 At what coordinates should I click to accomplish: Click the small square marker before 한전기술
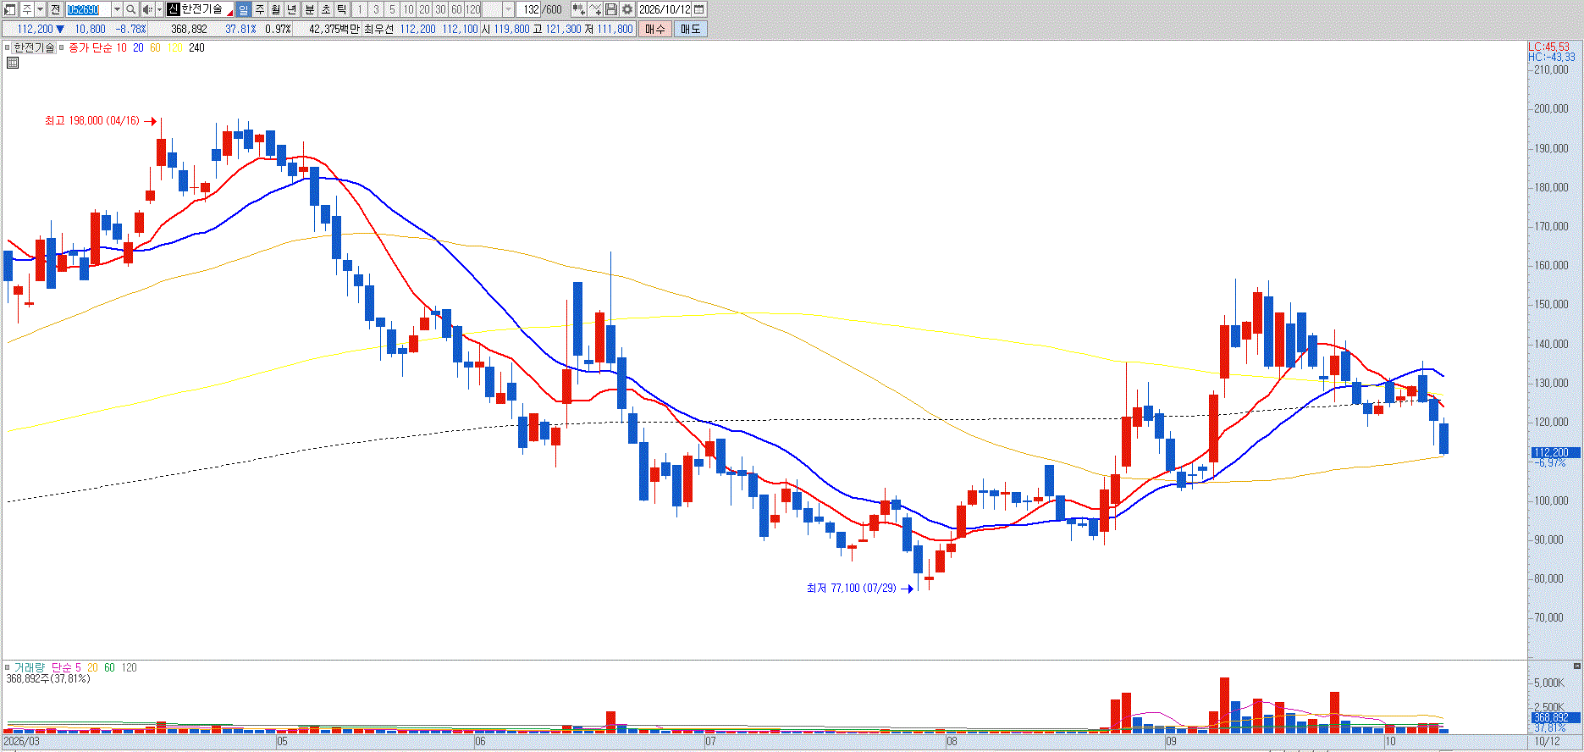click(8, 48)
